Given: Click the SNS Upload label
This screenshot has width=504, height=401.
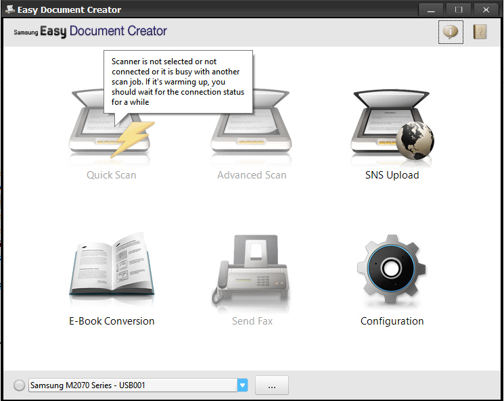Looking at the screenshot, I should tap(392, 175).
